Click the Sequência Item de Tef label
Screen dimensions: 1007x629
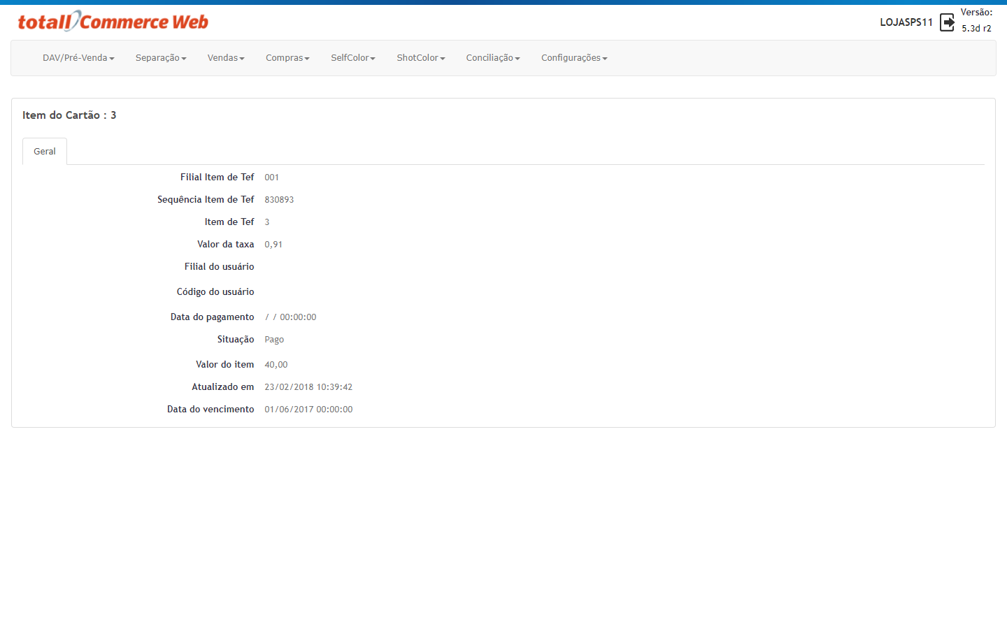206,200
